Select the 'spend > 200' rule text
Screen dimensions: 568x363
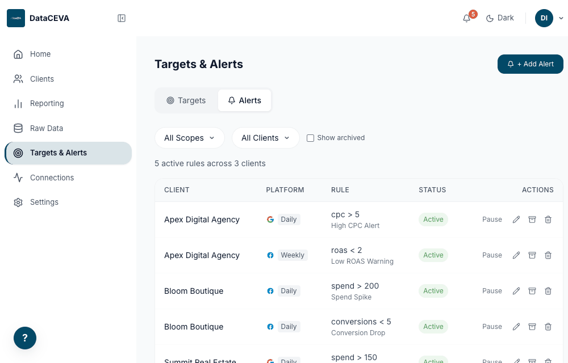(x=355, y=286)
